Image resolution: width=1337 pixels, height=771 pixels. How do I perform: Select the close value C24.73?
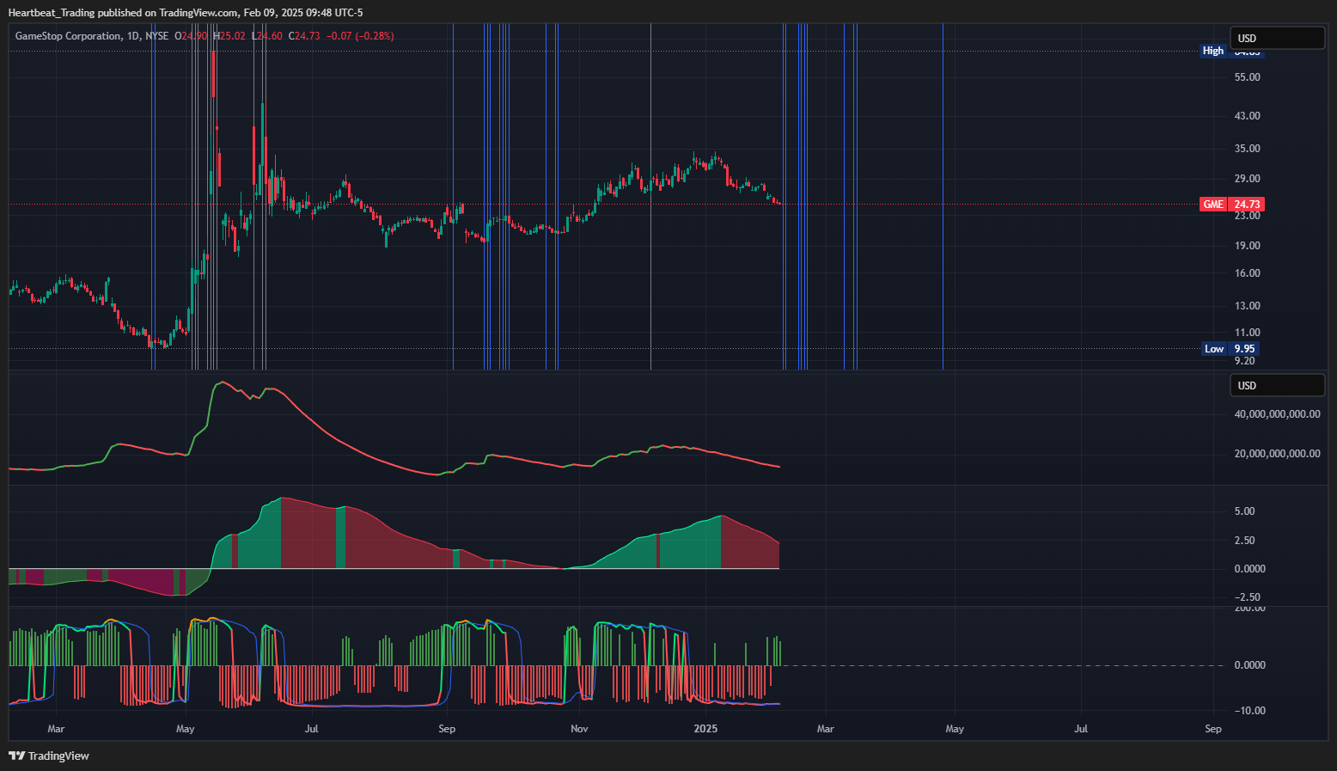coord(304,36)
